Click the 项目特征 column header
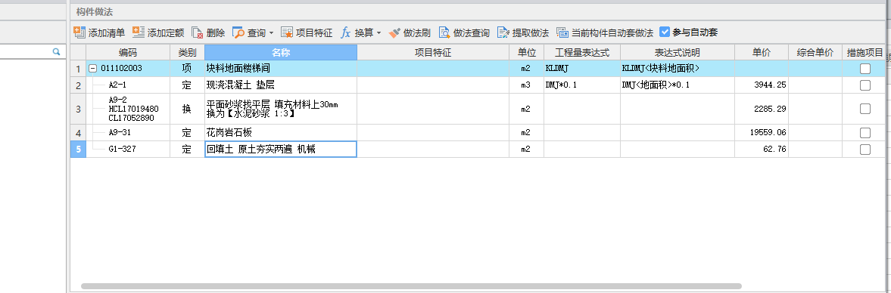The width and height of the screenshot is (891, 293). (433, 53)
